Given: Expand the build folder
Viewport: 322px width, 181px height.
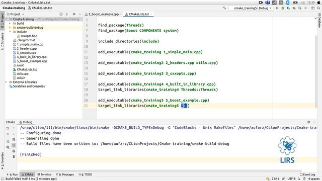Looking at the screenshot, I should pos(10,23).
